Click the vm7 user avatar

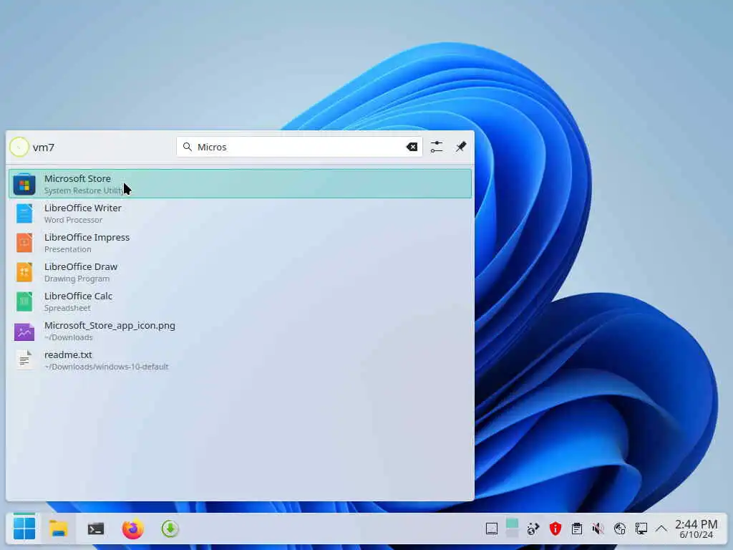(19, 147)
